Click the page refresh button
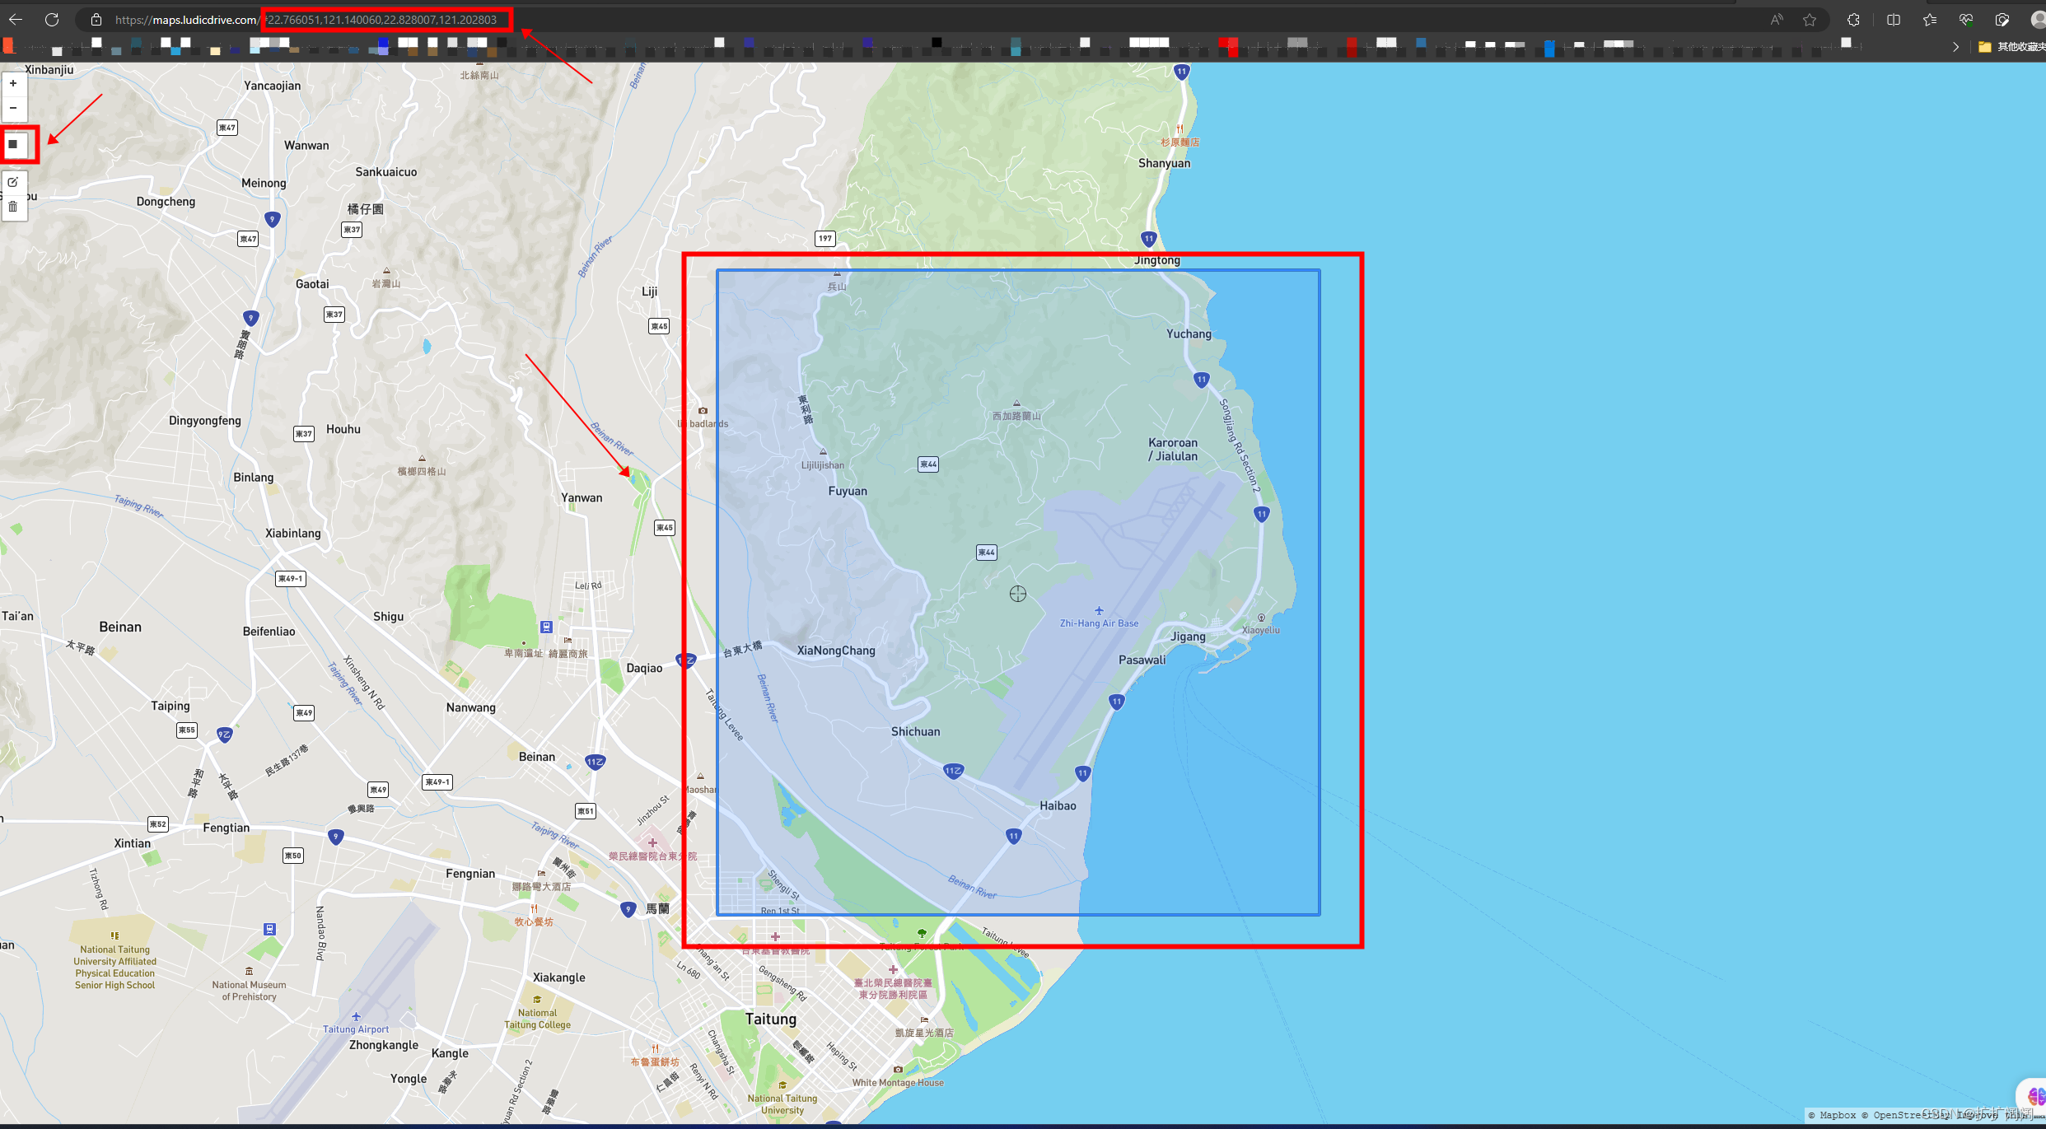2046x1129 pixels. 52,19
